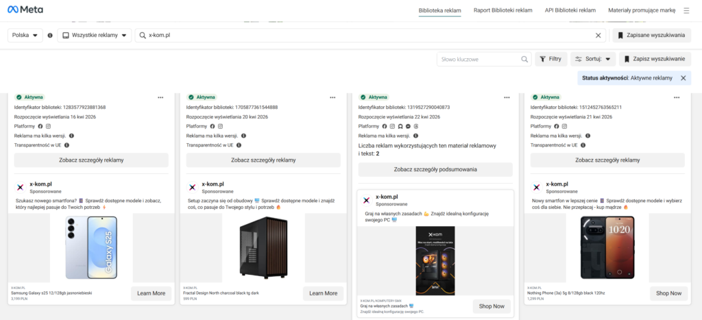Image resolution: width=702 pixels, height=320 pixels.
Task: Click the main search field with x-kom.pl
Action: click(x=370, y=36)
